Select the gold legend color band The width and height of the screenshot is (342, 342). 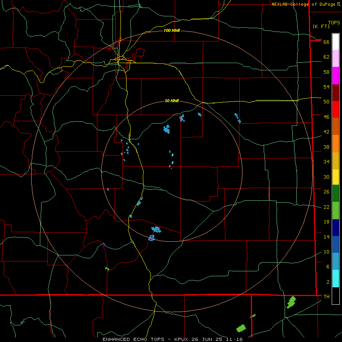336,161
